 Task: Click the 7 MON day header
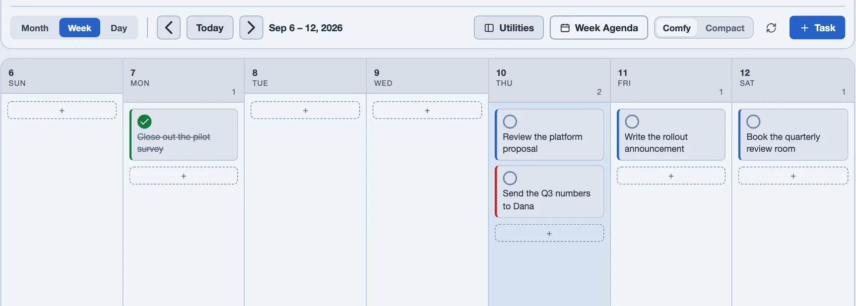[184, 81]
